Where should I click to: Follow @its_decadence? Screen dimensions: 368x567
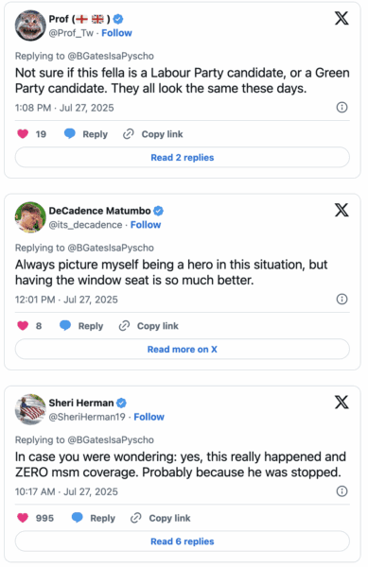[146, 225]
